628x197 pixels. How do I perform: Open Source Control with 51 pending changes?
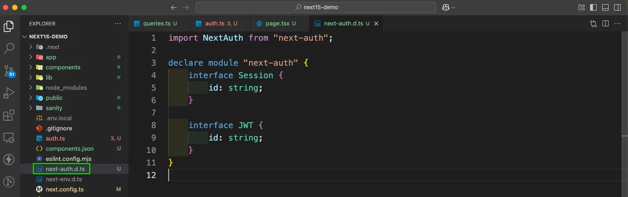coord(9,71)
